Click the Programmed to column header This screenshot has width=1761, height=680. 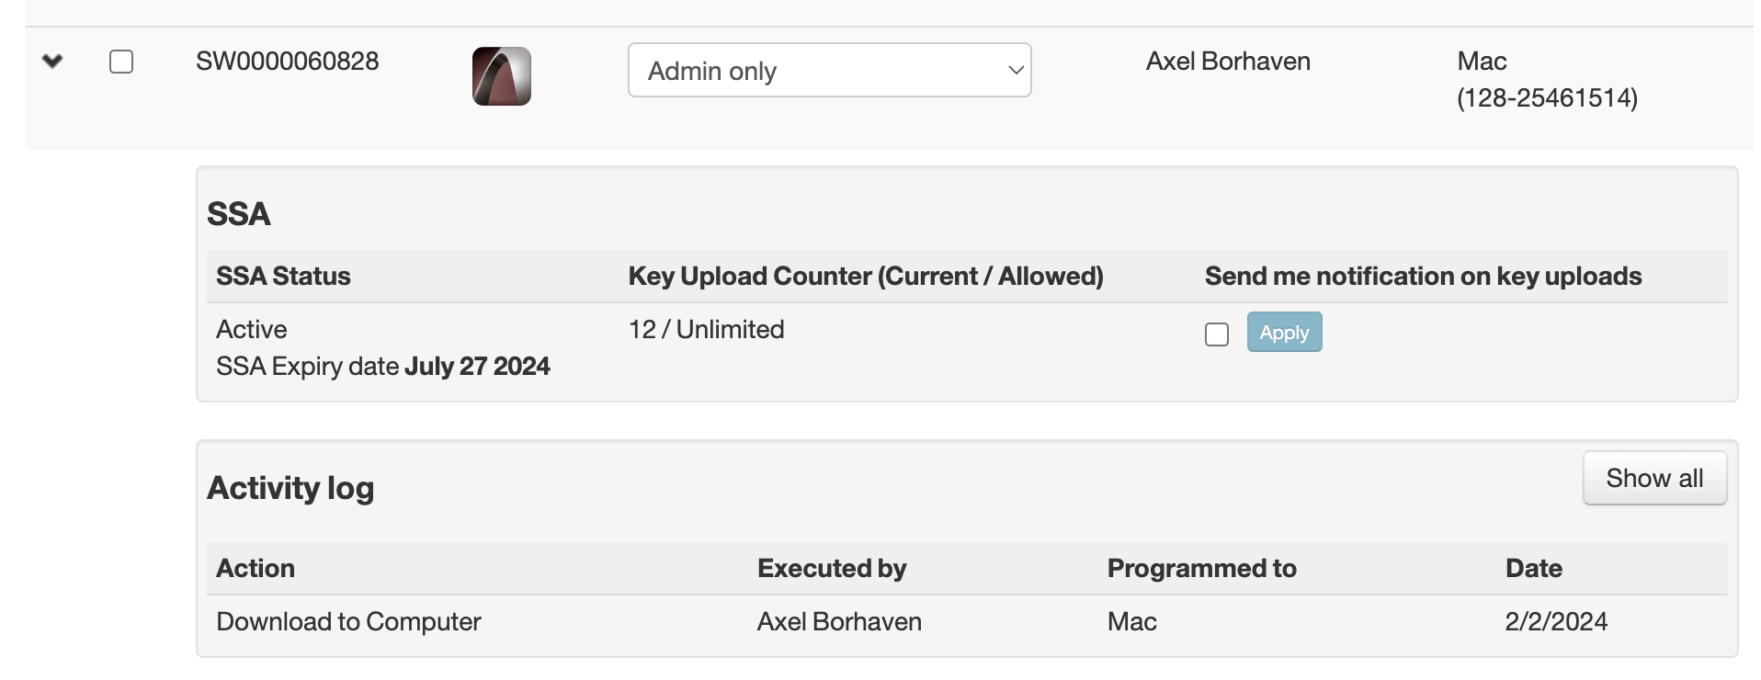tap(1201, 569)
